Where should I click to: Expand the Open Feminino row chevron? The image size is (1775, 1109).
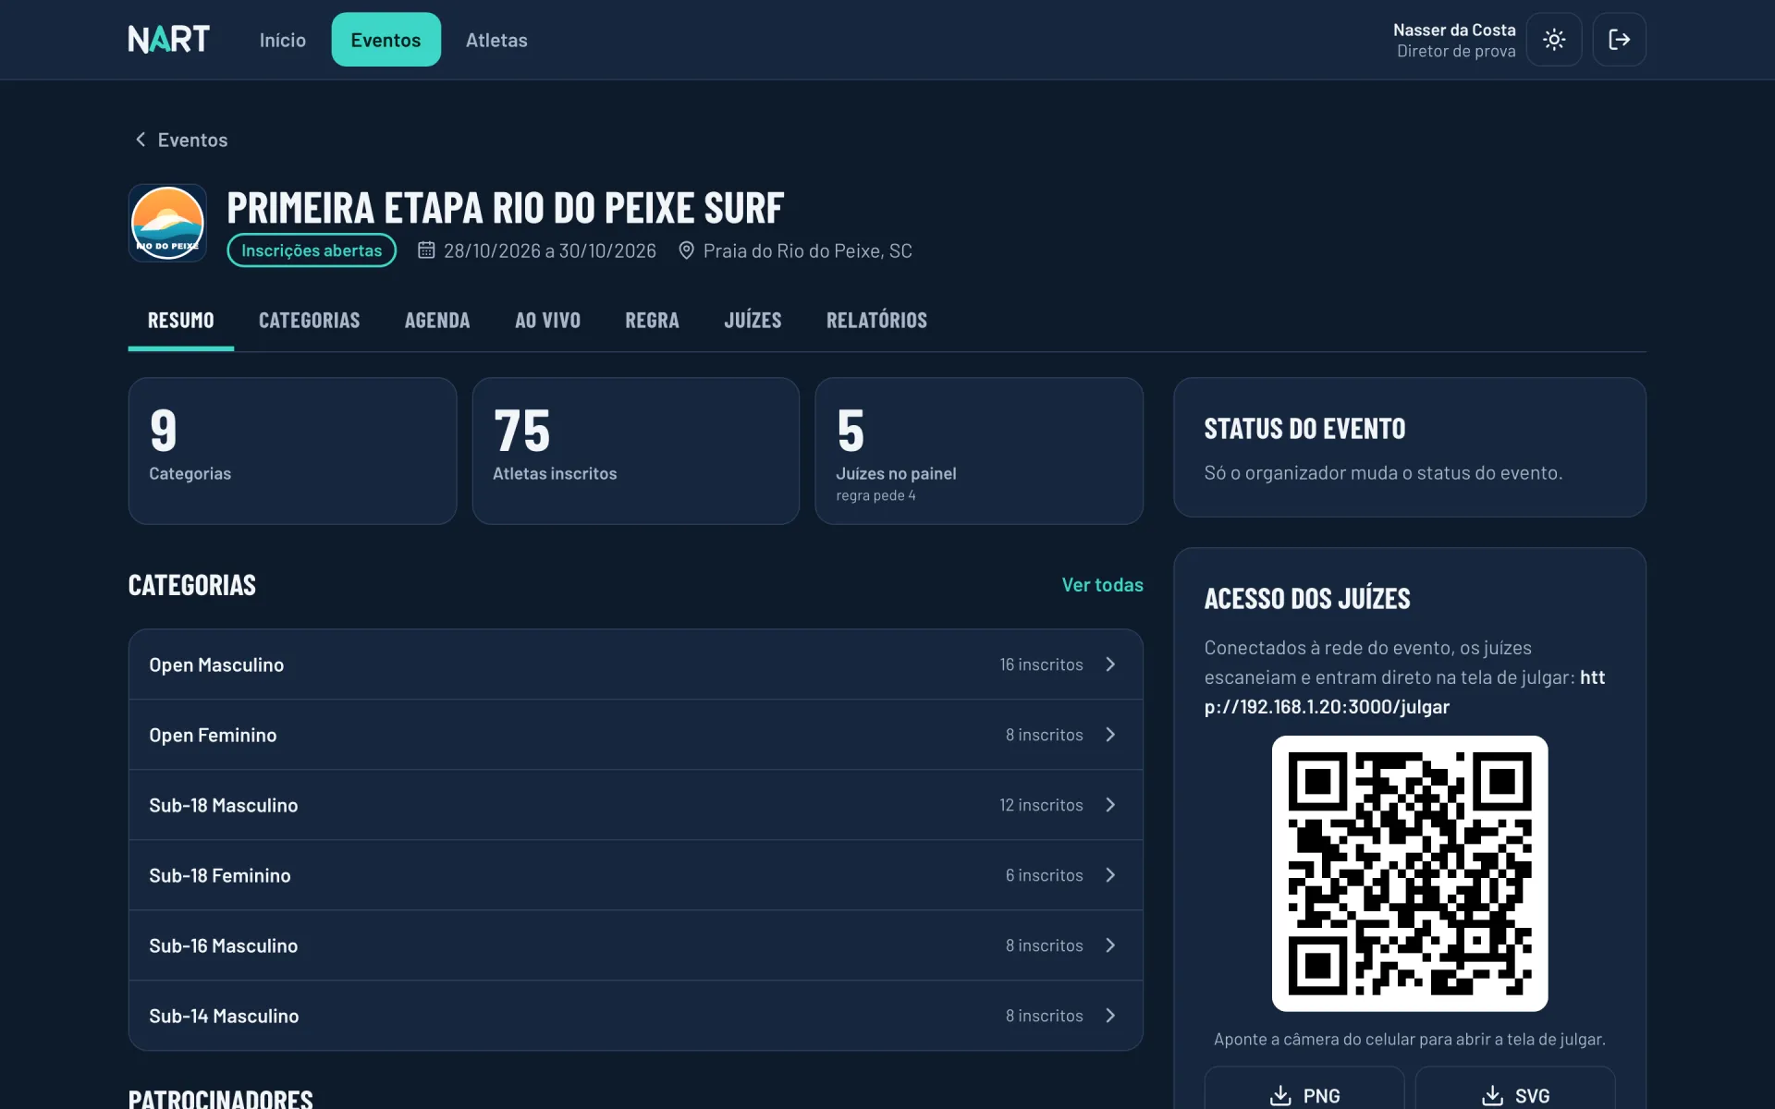[x=1110, y=735]
